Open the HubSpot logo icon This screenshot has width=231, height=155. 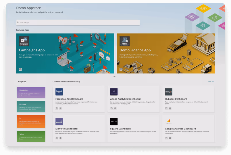pyautogui.click(x=169, y=92)
